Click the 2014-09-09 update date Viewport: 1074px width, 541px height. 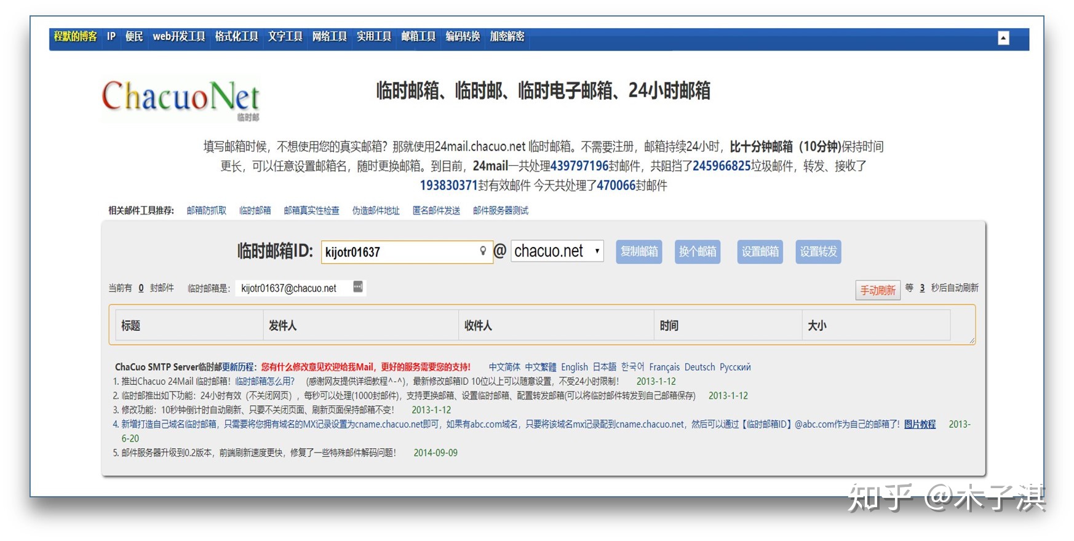coord(436,452)
